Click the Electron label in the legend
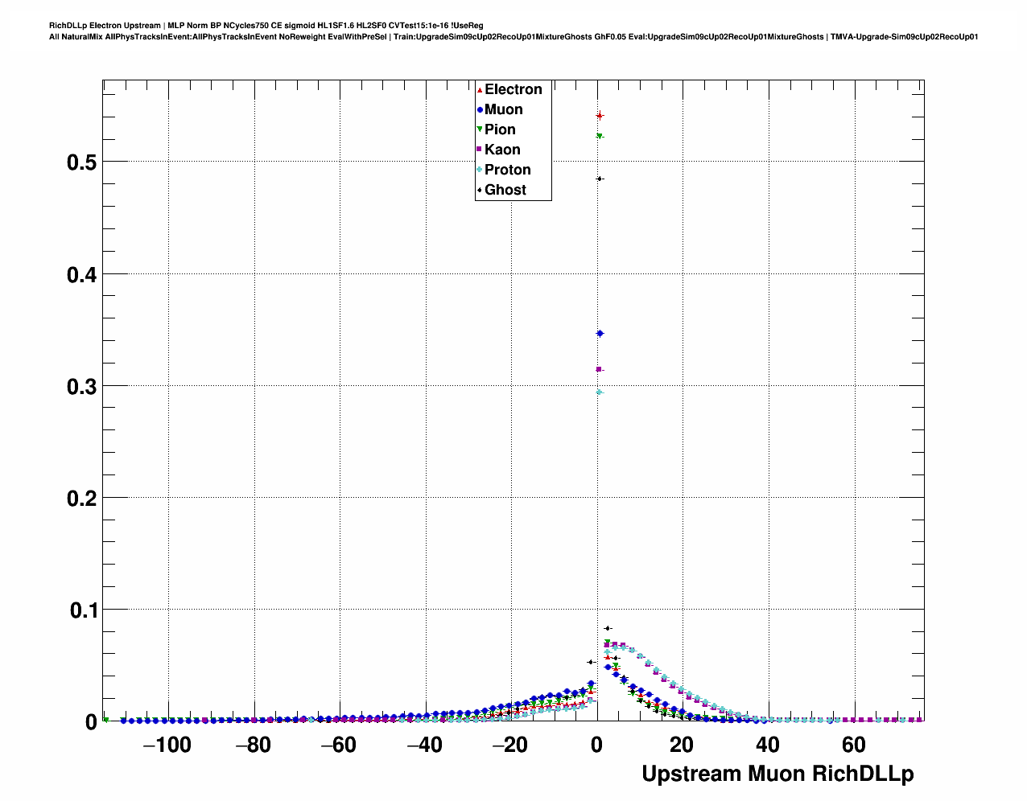Viewport: 1027px width, 801px height. [x=513, y=90]
